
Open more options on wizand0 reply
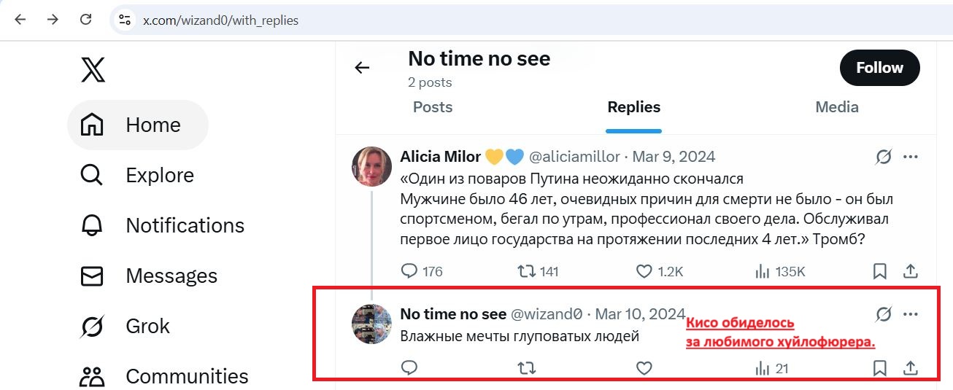[x=911, y=314]
